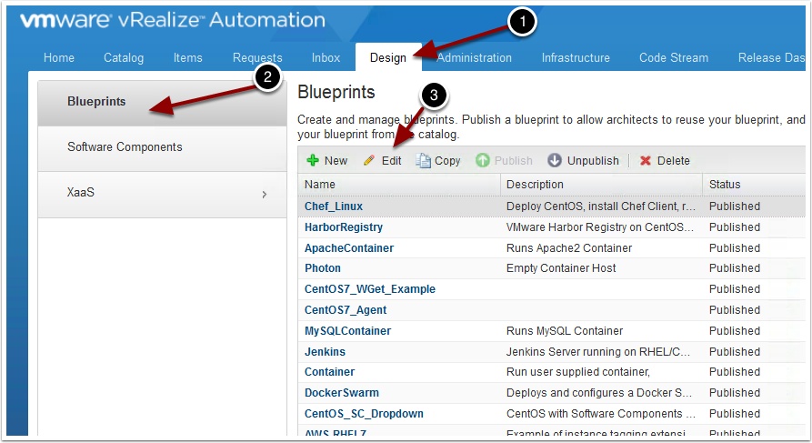Viewport: 812px width, 443px height.
Task: Open the CentOS7_Agent blueprint
Action: (346, 310)
